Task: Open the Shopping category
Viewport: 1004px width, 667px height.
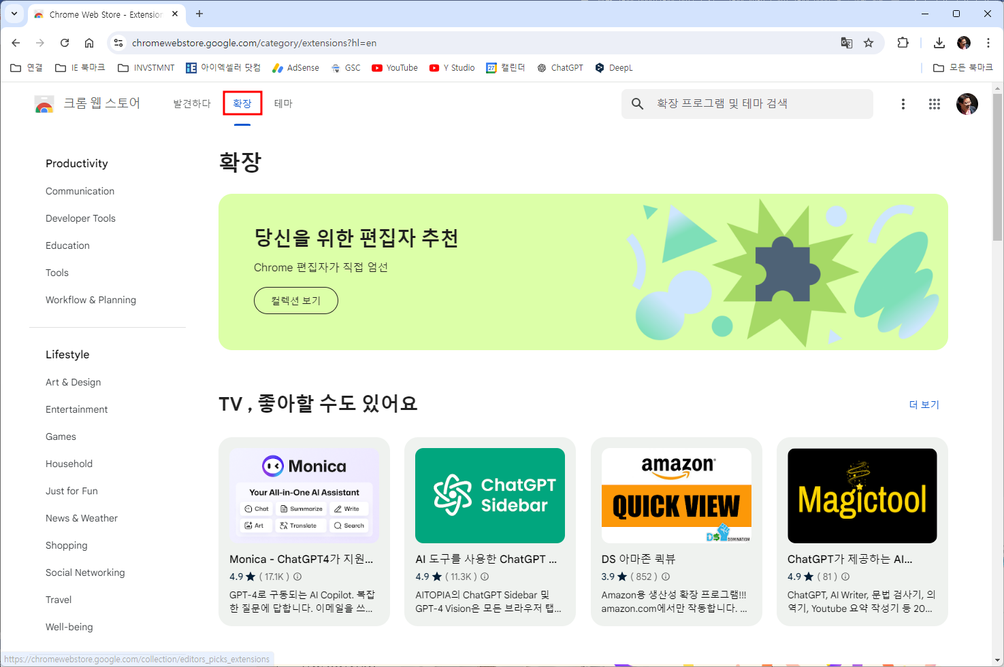Action: 66,545
